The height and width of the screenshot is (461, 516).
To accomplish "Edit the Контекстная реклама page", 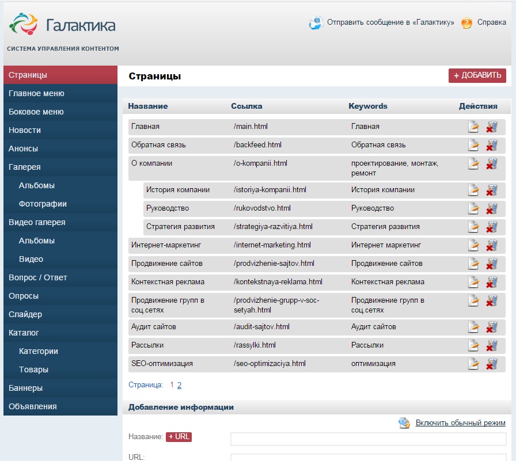I will point(473,282).
